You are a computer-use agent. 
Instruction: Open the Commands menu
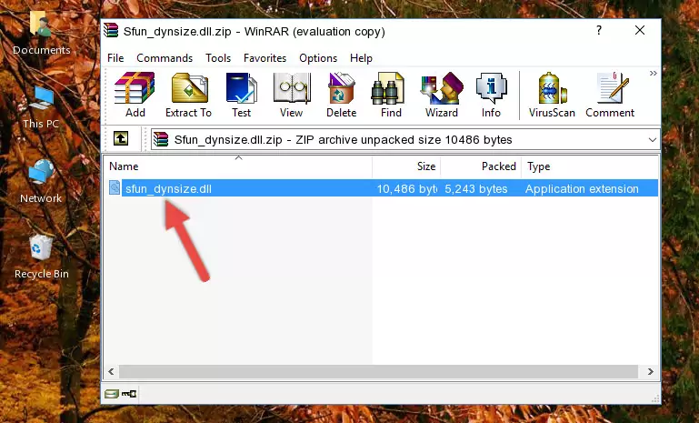165,58
